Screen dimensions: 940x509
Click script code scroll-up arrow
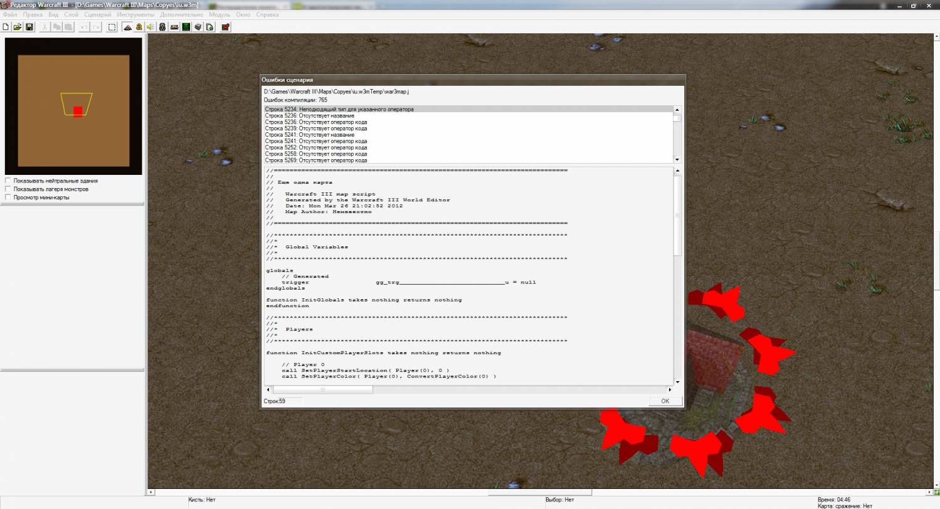(677, 171)
